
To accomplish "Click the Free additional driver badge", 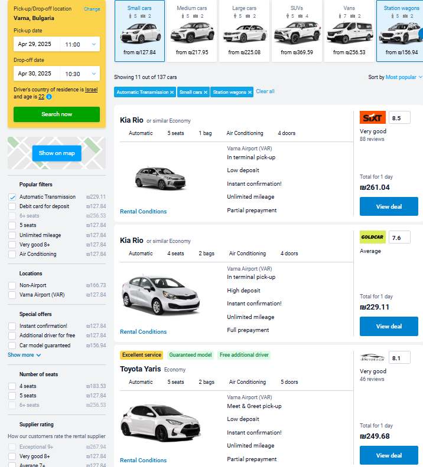I will click(x=244, y=355).
